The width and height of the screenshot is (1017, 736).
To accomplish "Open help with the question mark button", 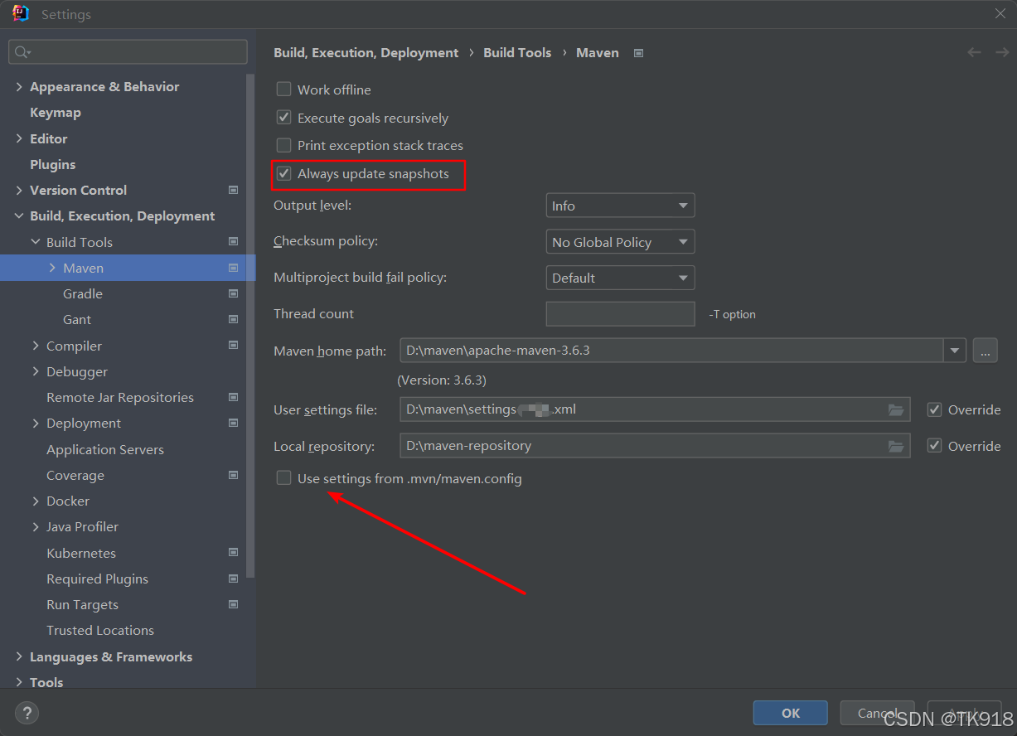I will [x=27, y=712].
